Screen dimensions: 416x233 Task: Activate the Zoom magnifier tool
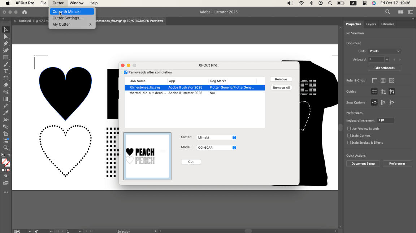click(x=5, y=148)
